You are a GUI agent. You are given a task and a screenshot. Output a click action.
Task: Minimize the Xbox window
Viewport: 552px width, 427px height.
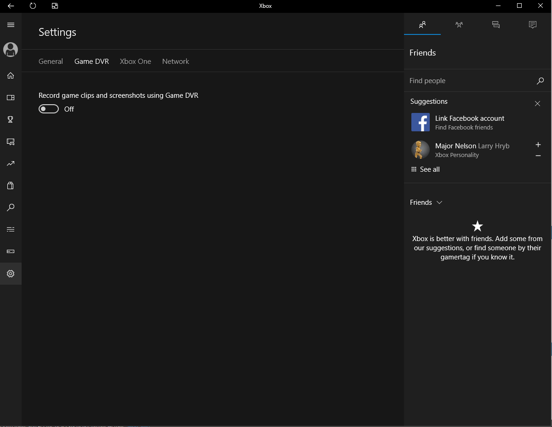pyautogui.click(x=498, y=6)
